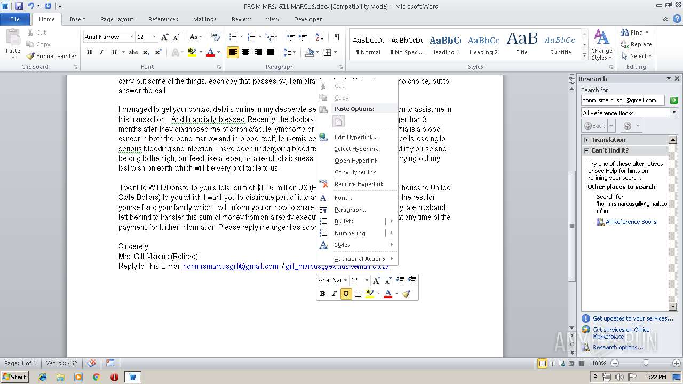Toggle Underline on the mini toolbar
Screen dimensions: 683x384
(x=346, y=293)
